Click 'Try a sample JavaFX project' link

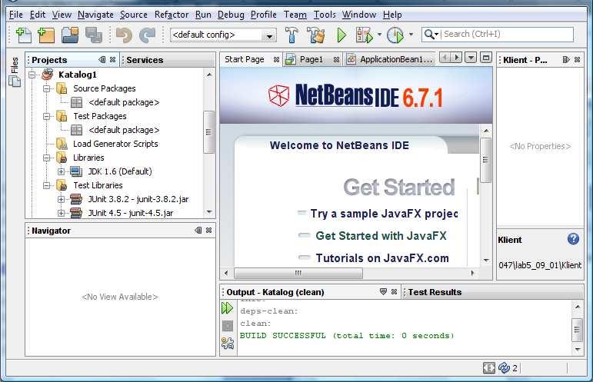384,214
